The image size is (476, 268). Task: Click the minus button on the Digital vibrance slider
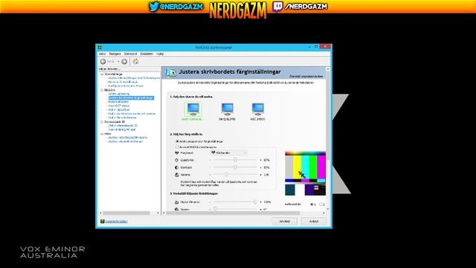coord(210,202)
